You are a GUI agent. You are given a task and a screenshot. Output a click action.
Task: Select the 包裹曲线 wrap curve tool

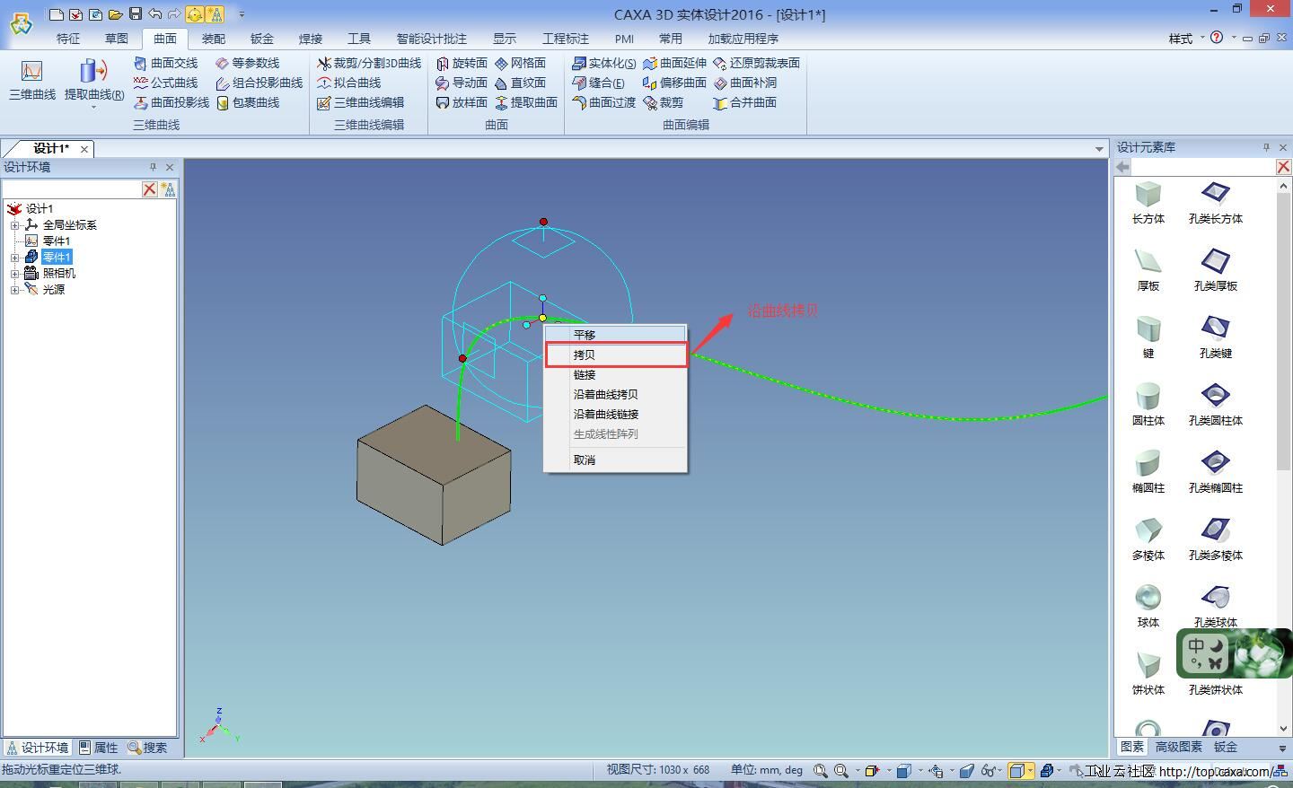(247, 102)
